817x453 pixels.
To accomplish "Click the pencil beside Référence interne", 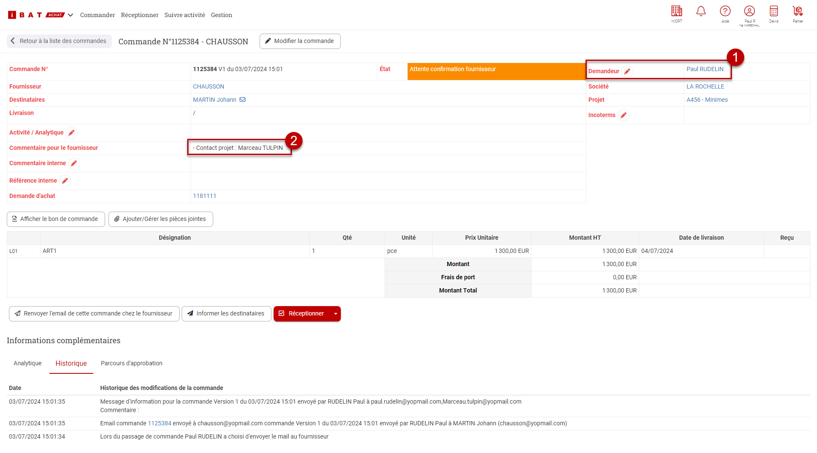I will (65, 181).
